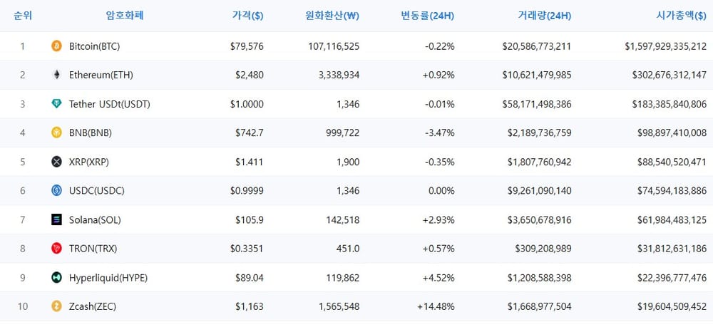Select Ethereum change +0.92%

coord(438,76)
